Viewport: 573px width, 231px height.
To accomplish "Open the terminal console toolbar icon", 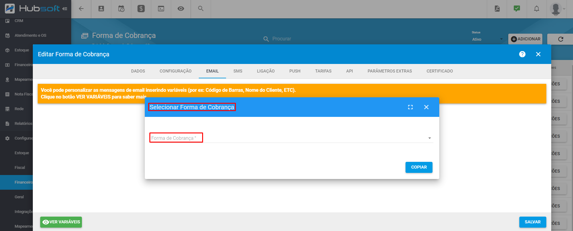I will [161, 9].
